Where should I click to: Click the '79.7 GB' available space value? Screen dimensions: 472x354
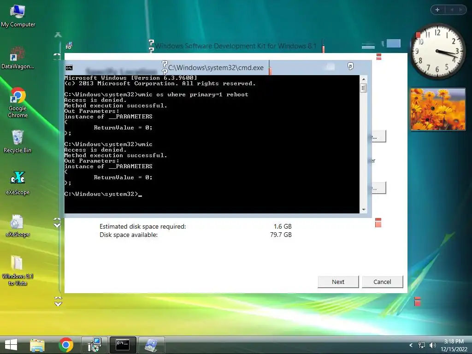click(281, 235)
